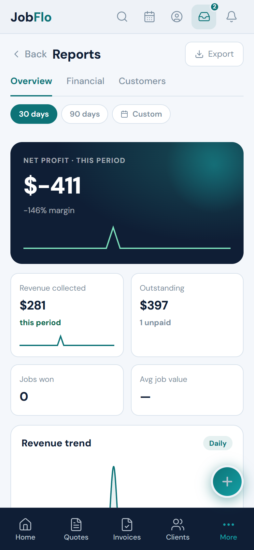Switch to the Customers tab
Screen dimensions: 254x550
(x=142, y=81)
